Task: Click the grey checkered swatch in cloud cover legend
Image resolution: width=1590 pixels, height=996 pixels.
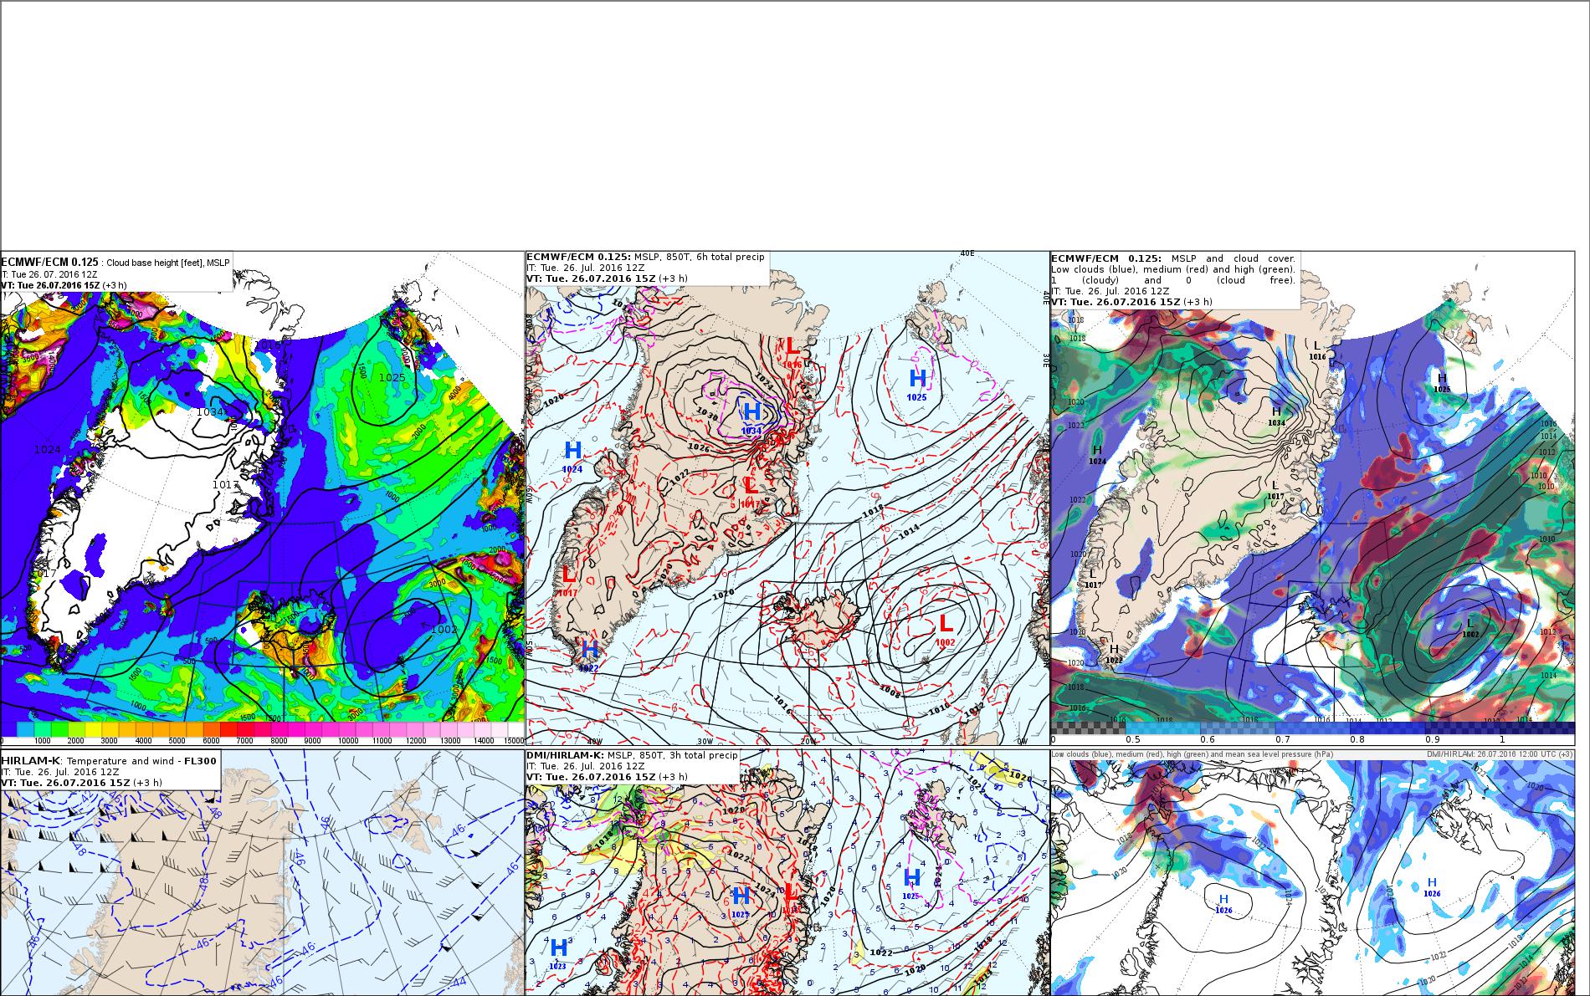Action: tap(1088, 728)
